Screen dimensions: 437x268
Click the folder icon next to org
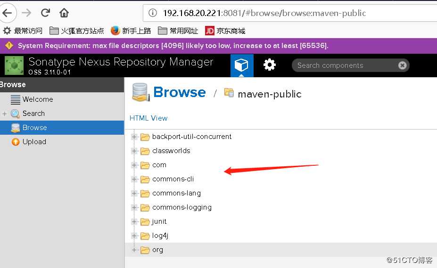pos(145,250)
